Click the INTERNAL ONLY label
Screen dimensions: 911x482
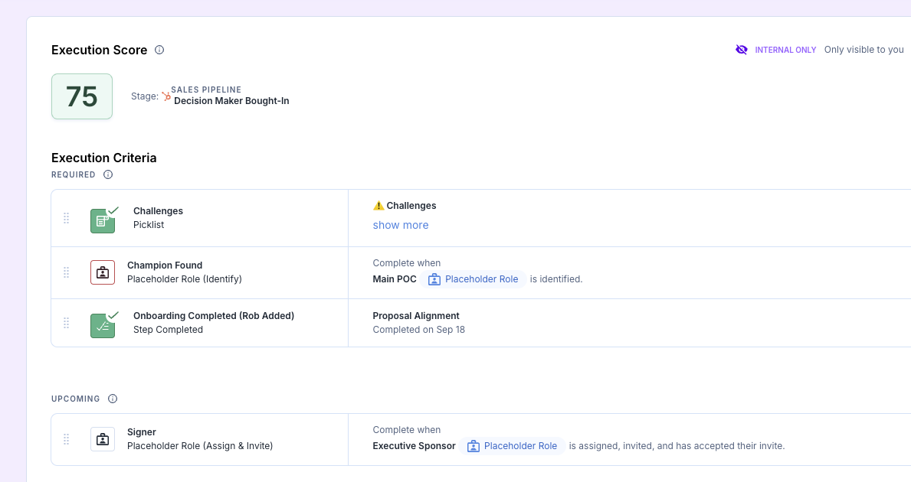(785, 50)
